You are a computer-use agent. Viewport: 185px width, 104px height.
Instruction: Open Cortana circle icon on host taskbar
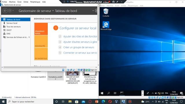[57, 101]
